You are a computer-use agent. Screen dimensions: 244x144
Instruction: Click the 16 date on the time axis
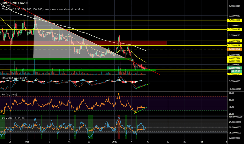tap(69, 142)
